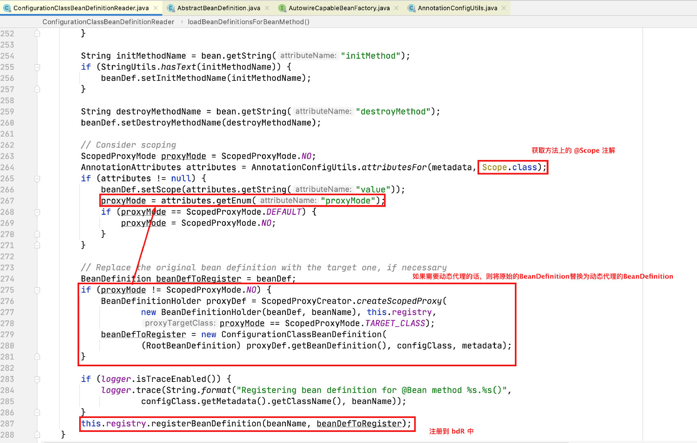The height and width of the screenshot is (443, 697).
Task: Click the fold end marker at line 286
Action: 37,413
